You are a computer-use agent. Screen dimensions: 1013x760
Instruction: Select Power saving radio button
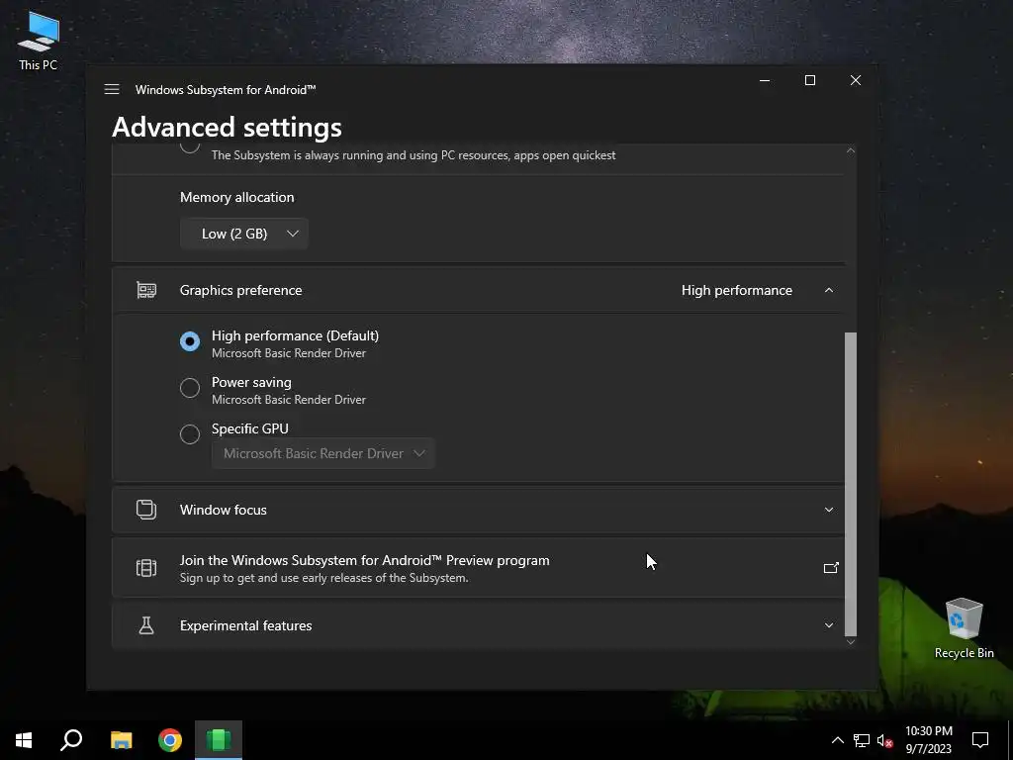pyautogui.click(x=190, y=388)
